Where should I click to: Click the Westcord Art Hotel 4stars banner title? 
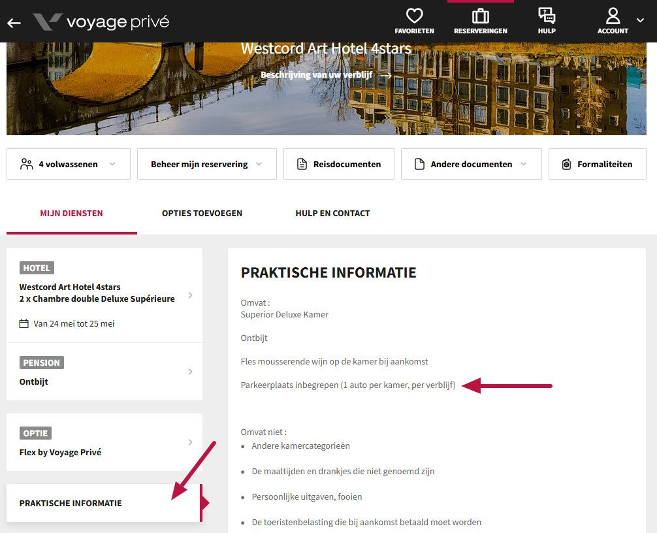(326, 48)
